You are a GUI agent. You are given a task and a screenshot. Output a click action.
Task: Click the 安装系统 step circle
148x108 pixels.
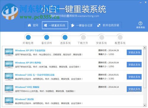[x=102, y=37]
